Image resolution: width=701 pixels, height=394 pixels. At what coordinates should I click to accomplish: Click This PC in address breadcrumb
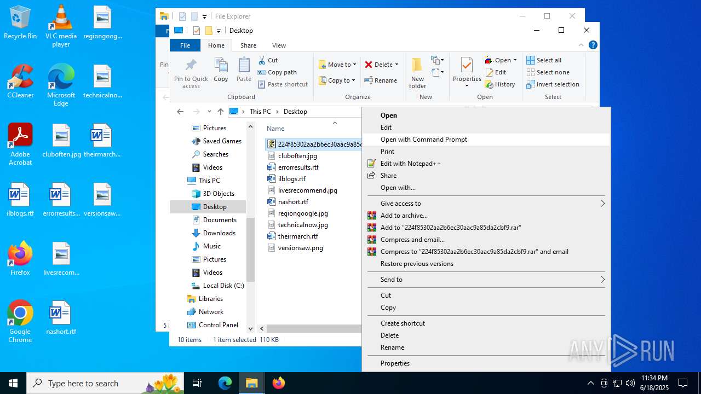[260, 112]
